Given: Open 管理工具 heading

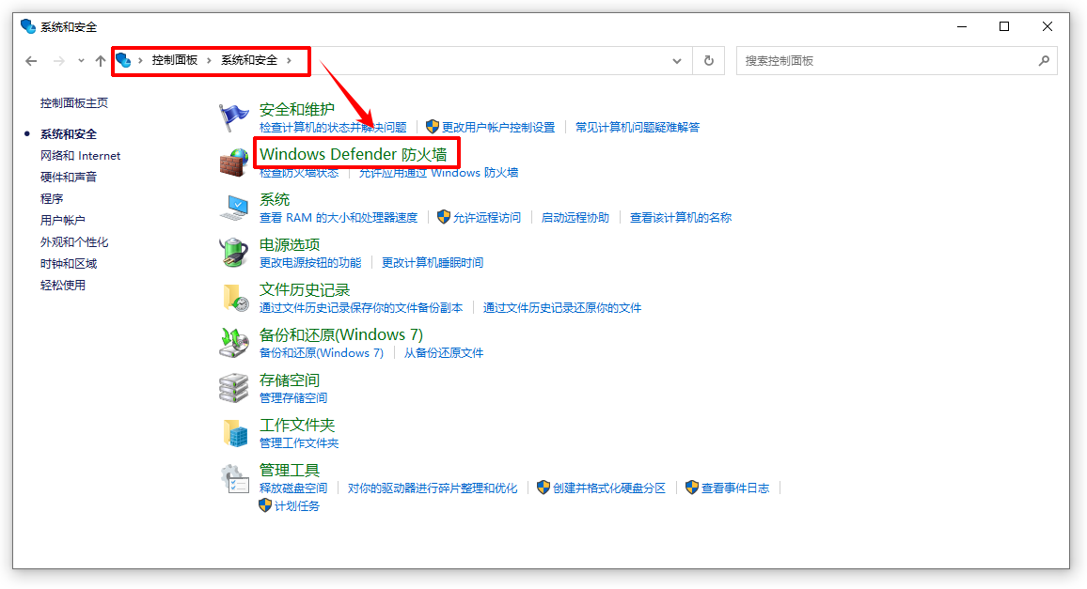Looking at the screenshot, I should (289, 470).
